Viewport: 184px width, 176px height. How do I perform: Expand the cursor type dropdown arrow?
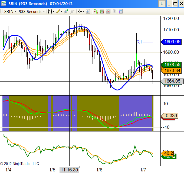point(83,12)
